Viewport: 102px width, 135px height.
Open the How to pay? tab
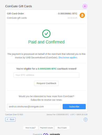point(31,128)
